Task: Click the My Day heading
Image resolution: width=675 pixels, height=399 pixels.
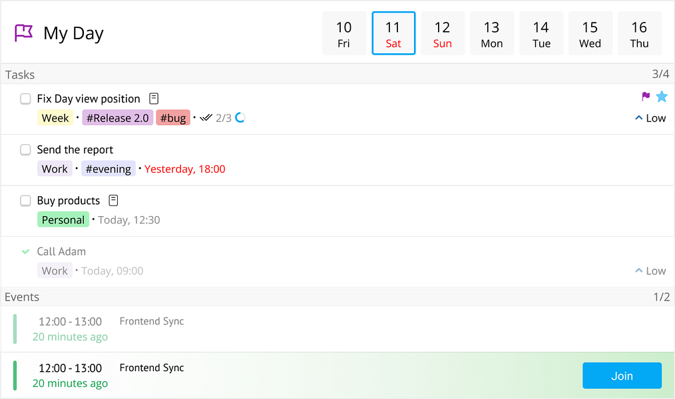Action: coord(74,33)
